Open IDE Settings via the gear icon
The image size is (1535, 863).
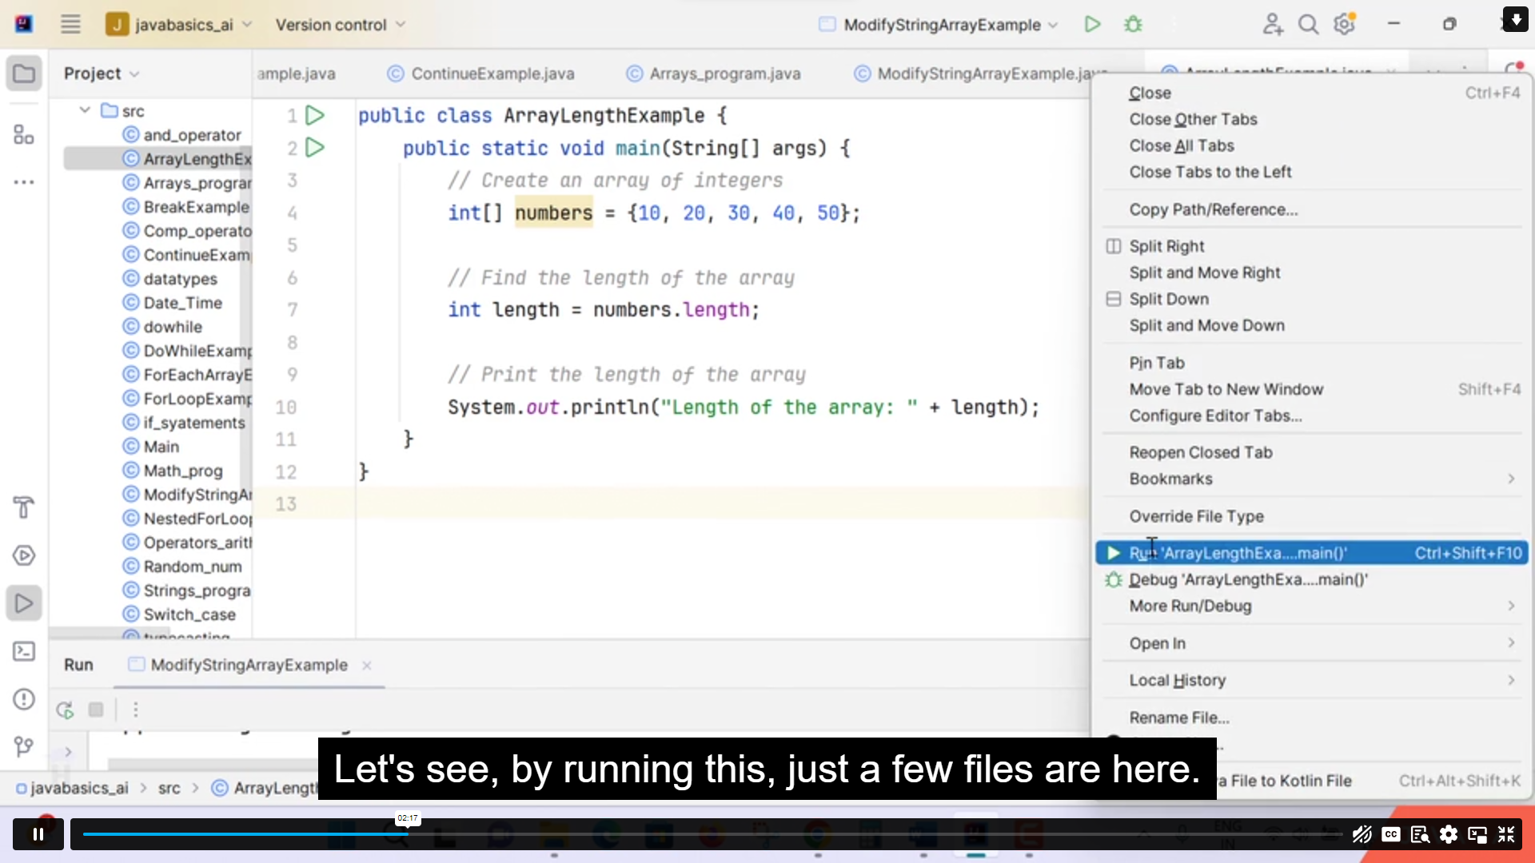click(x=1345, y=24)
